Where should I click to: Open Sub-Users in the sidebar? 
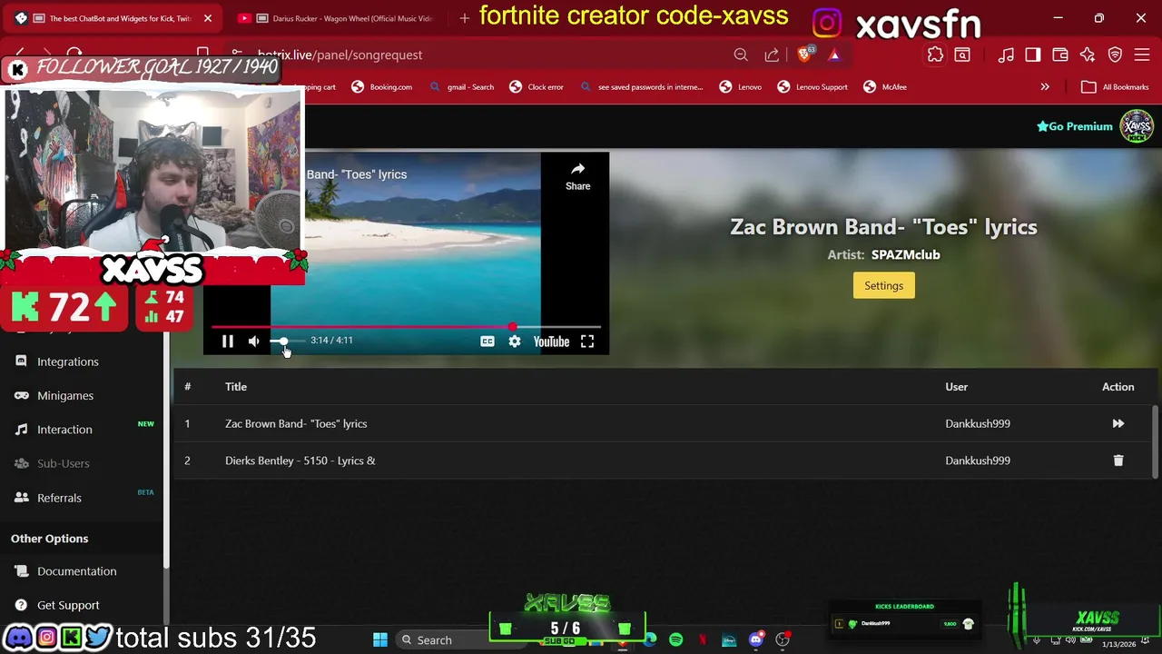(x=63, y=463)
